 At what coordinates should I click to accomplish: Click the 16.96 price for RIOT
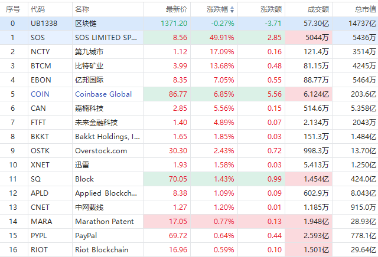coord(178,250)
